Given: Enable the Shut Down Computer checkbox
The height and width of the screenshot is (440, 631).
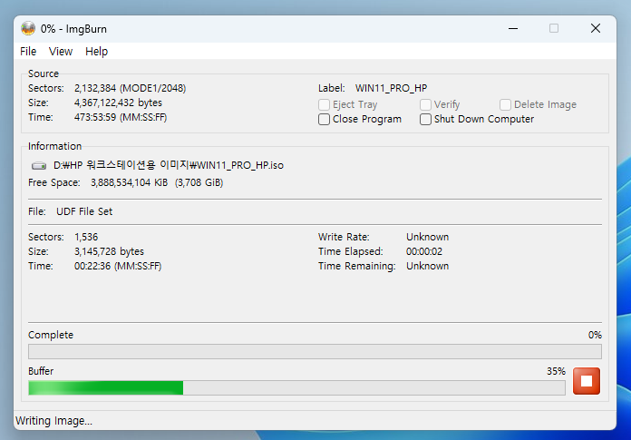Looking at the screenshot, I should coord(425,119).
